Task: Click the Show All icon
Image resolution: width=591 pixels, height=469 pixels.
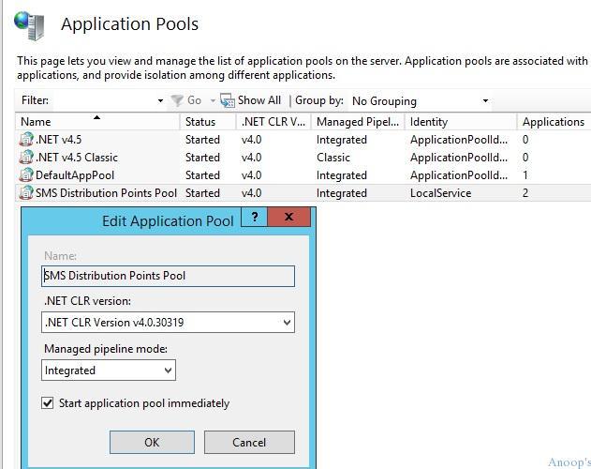Action: coord(228,100)
